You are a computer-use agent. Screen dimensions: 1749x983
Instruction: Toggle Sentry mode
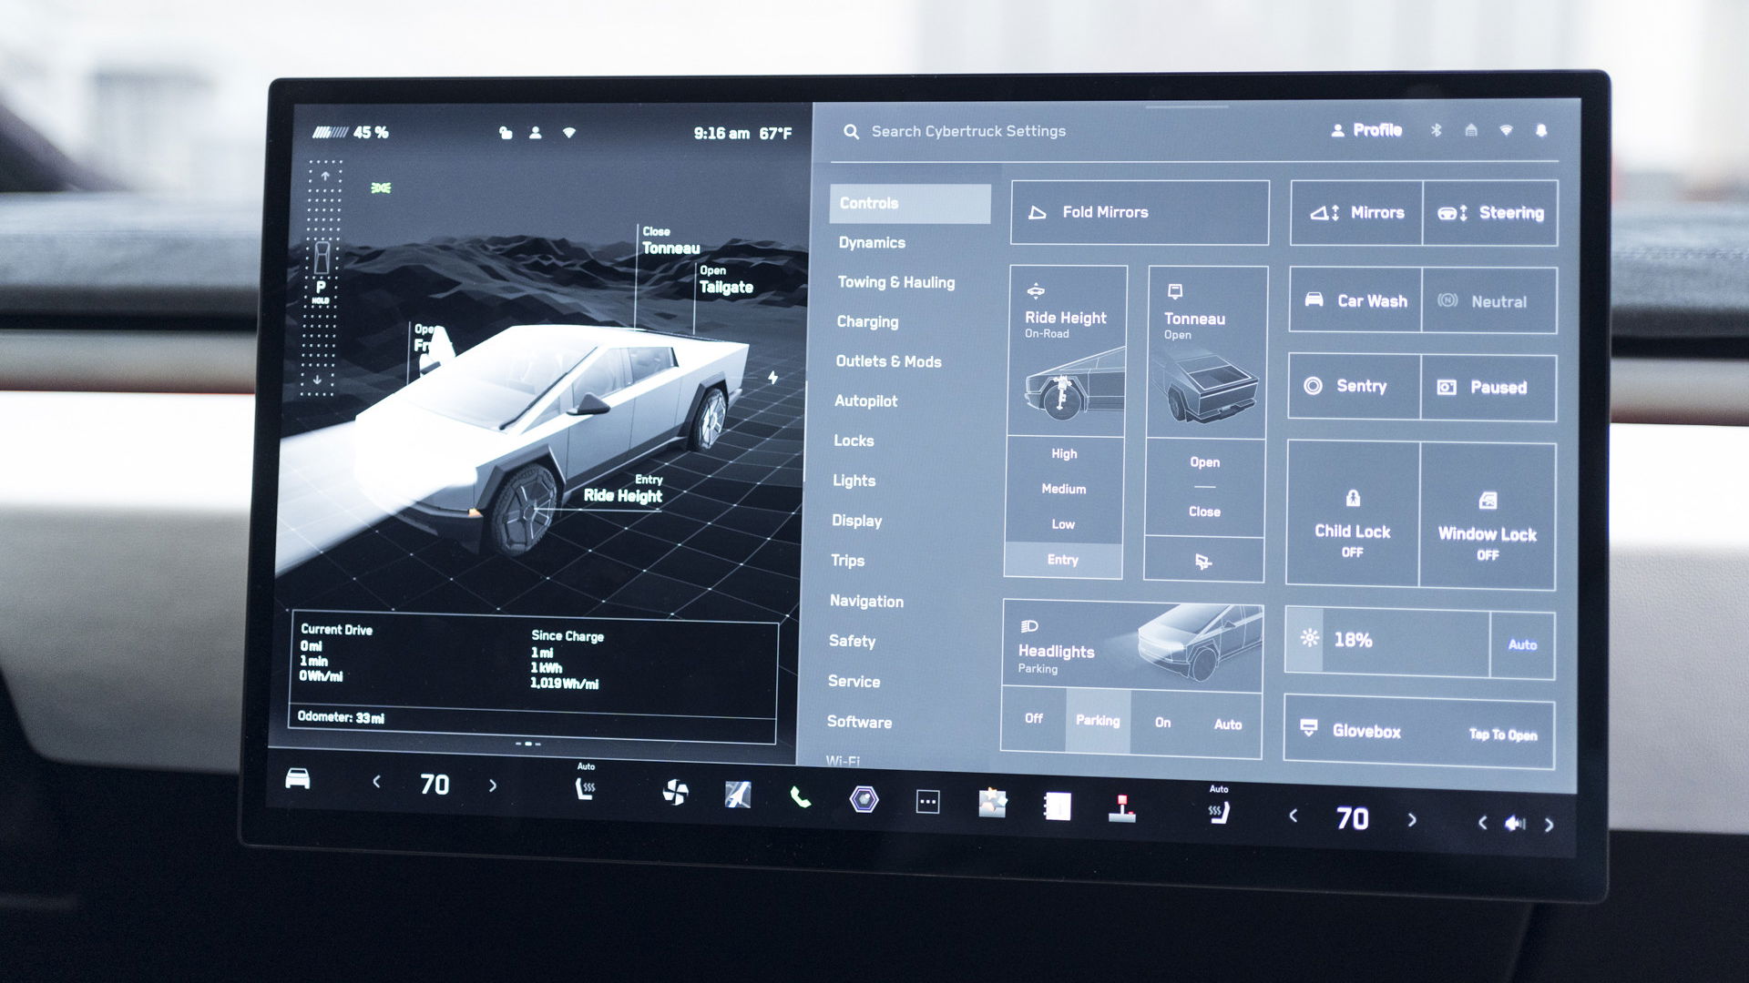(x=1355, y=386)
